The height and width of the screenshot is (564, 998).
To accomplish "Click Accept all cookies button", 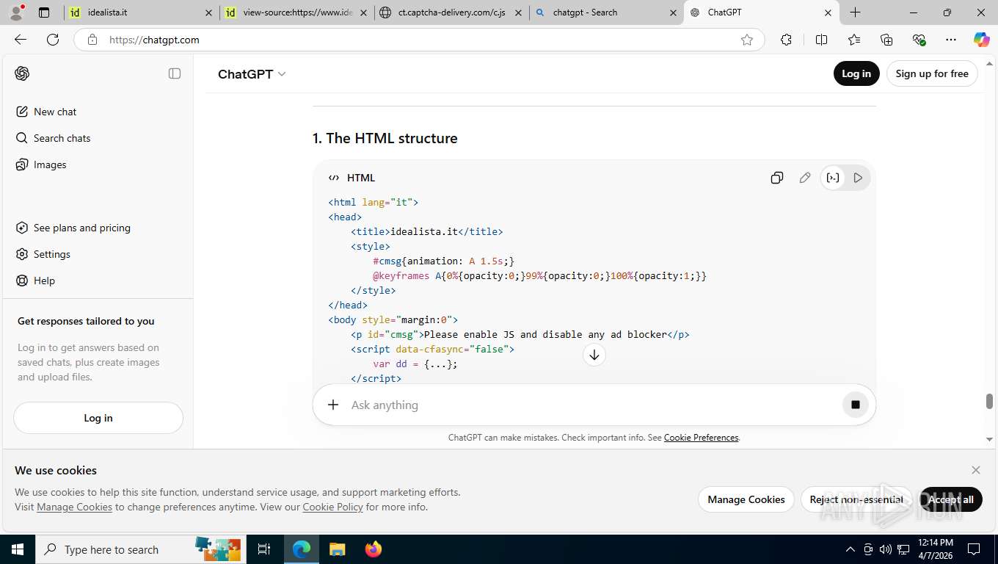I will (x=951, y=499).
